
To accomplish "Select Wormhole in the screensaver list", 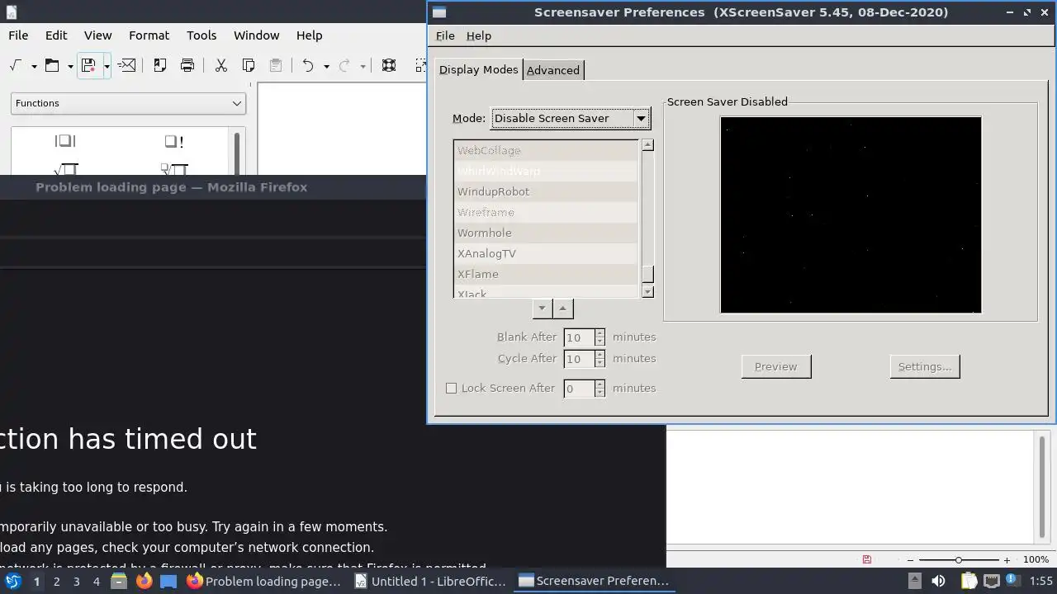I will click(546, 233).
